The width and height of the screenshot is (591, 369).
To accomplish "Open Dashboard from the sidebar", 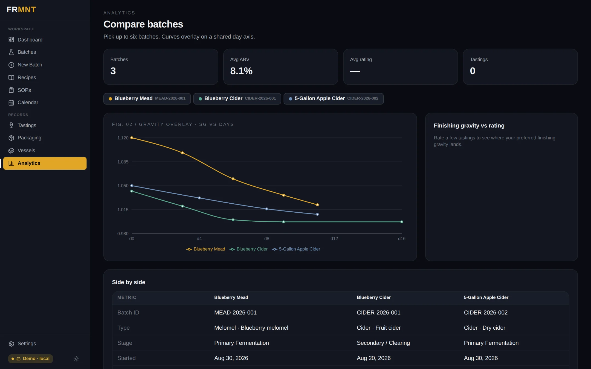I will [x=45, y=40].
